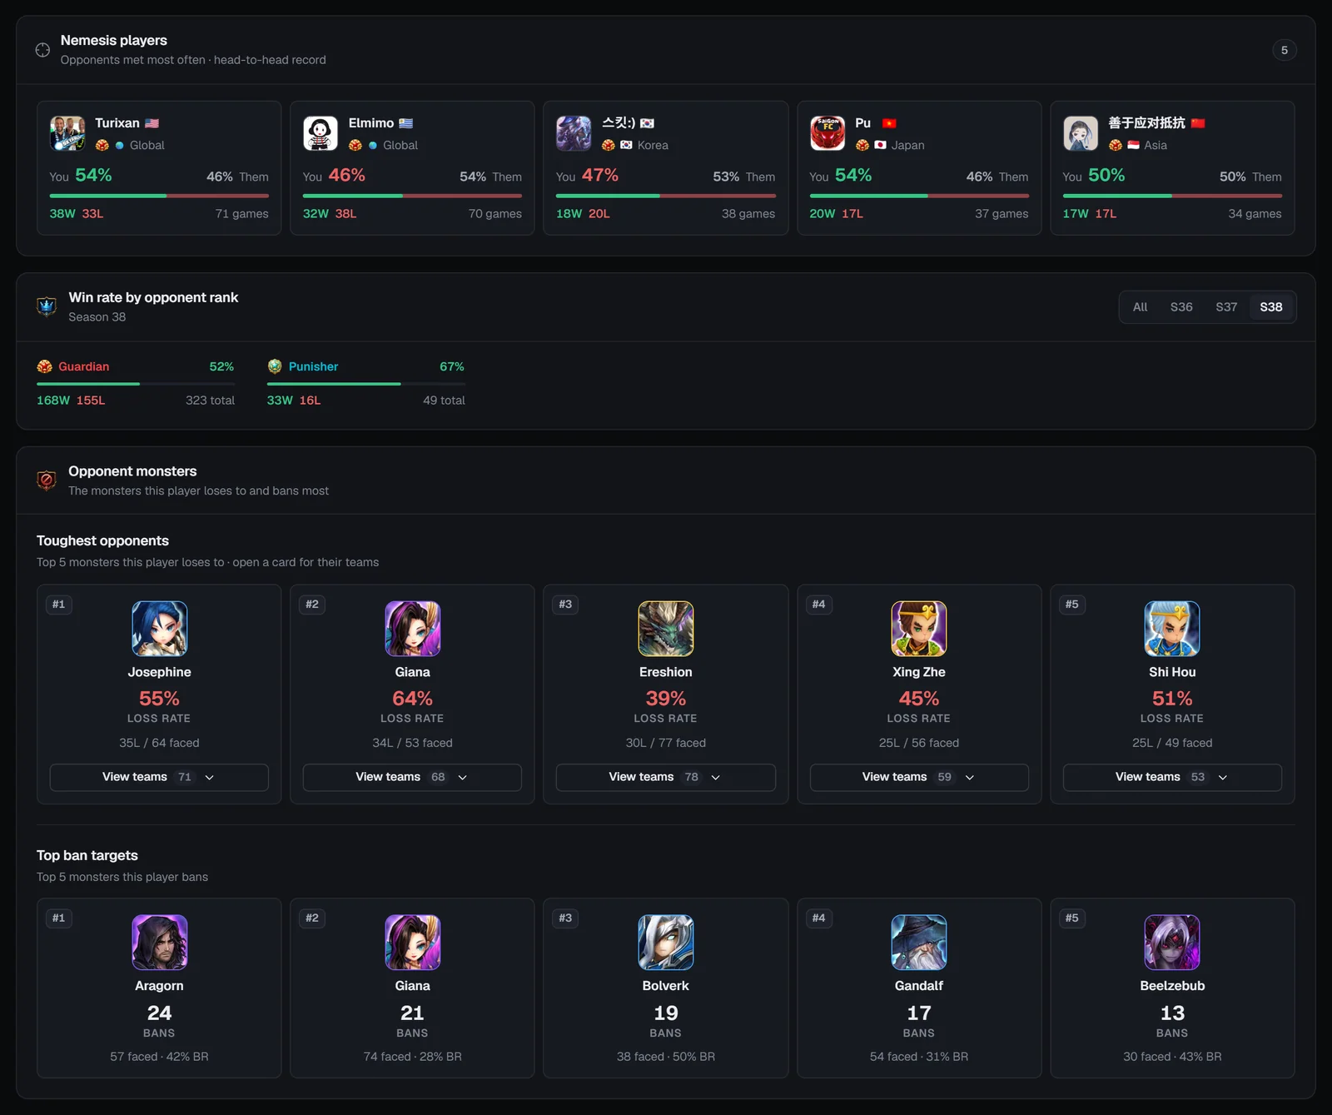This screenshot has width=1332, height=1115.
Task: Expand View teams for Josephine
Action: tap(159, 777)
